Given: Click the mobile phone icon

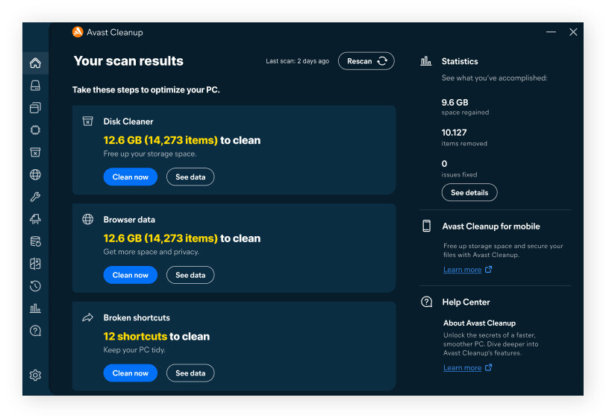Looking at the screenshot, I should tap(426, 226).
